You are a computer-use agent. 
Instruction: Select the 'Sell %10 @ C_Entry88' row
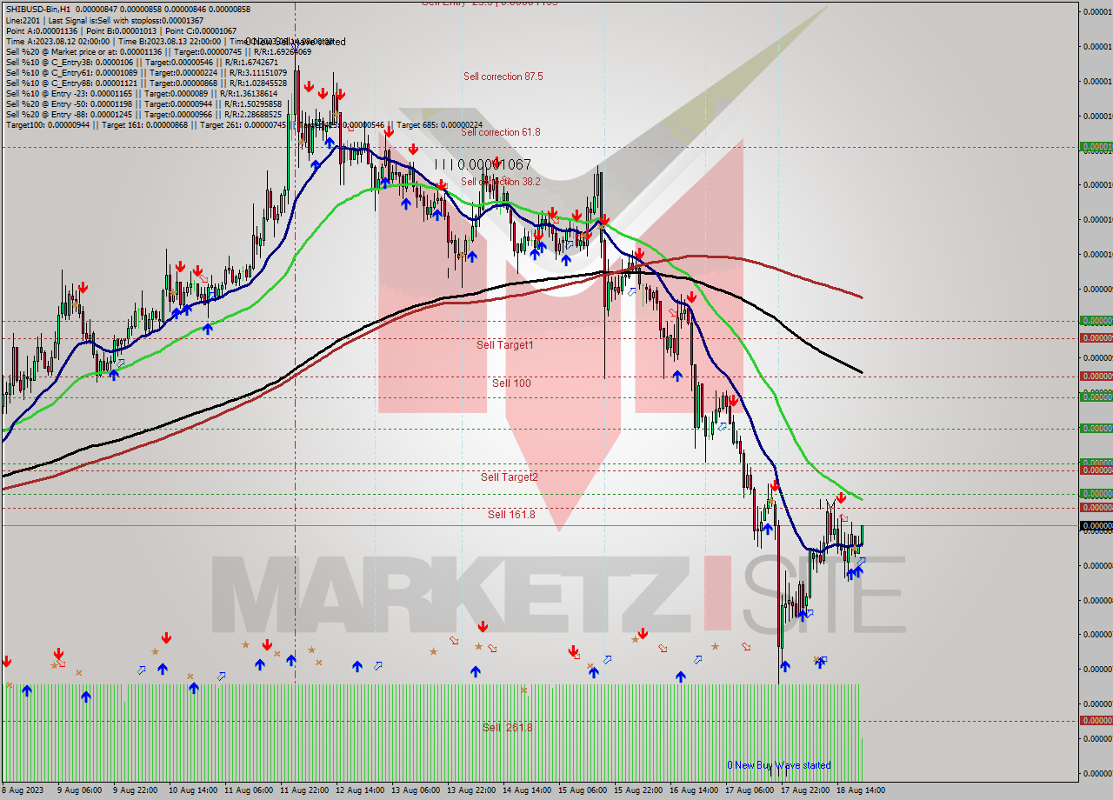click(x=145, y=83)
